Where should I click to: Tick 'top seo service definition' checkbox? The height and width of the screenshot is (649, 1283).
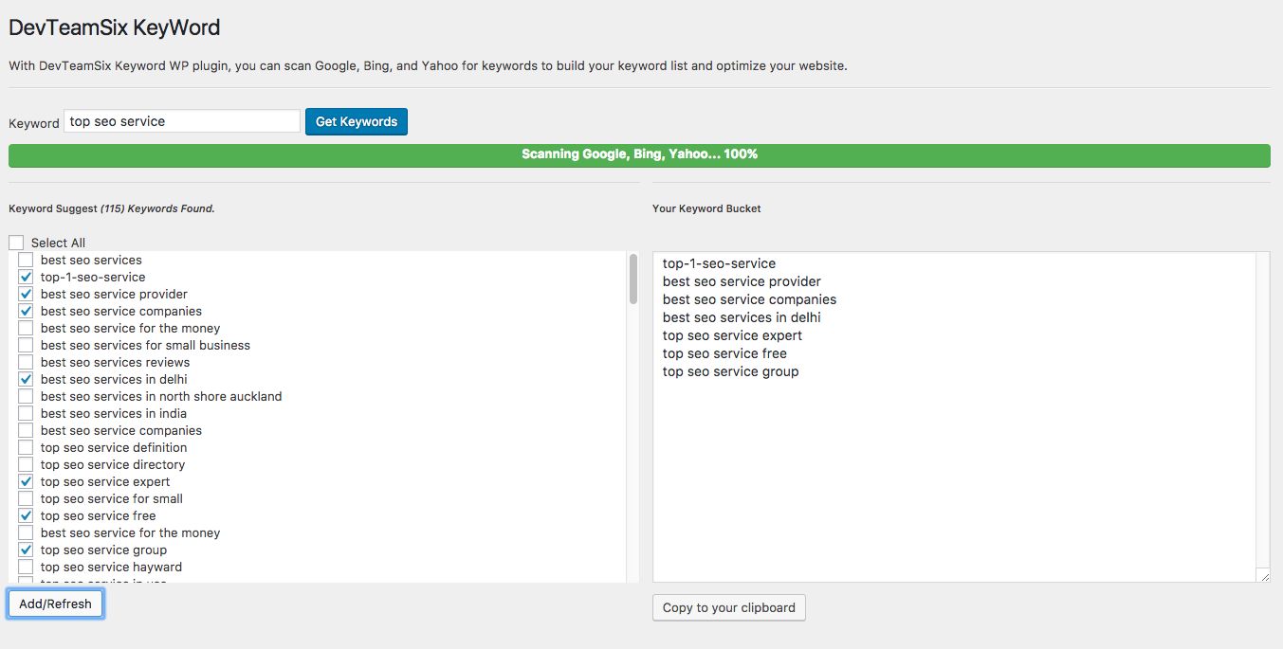(x=26, y=447)
